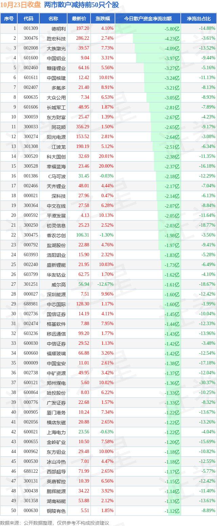Click the stock name 华友钴业
Viewport: 217px width, 526px height.
pyautogui.click(x=56, y=275)
